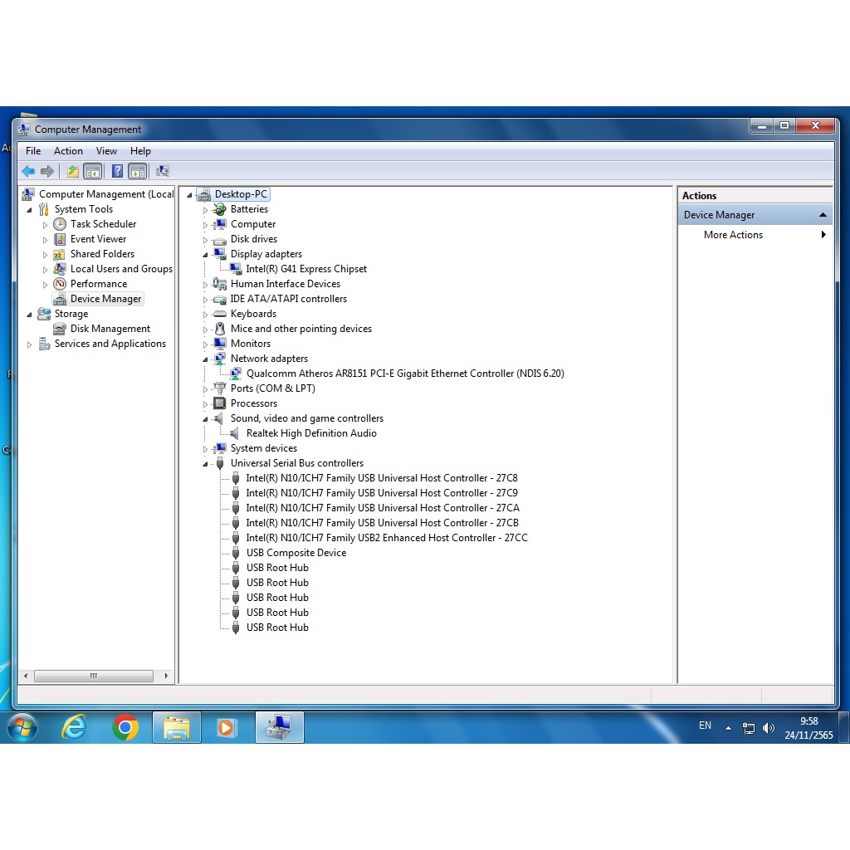Collapse the Device Manager actions section

coord(823,215)
